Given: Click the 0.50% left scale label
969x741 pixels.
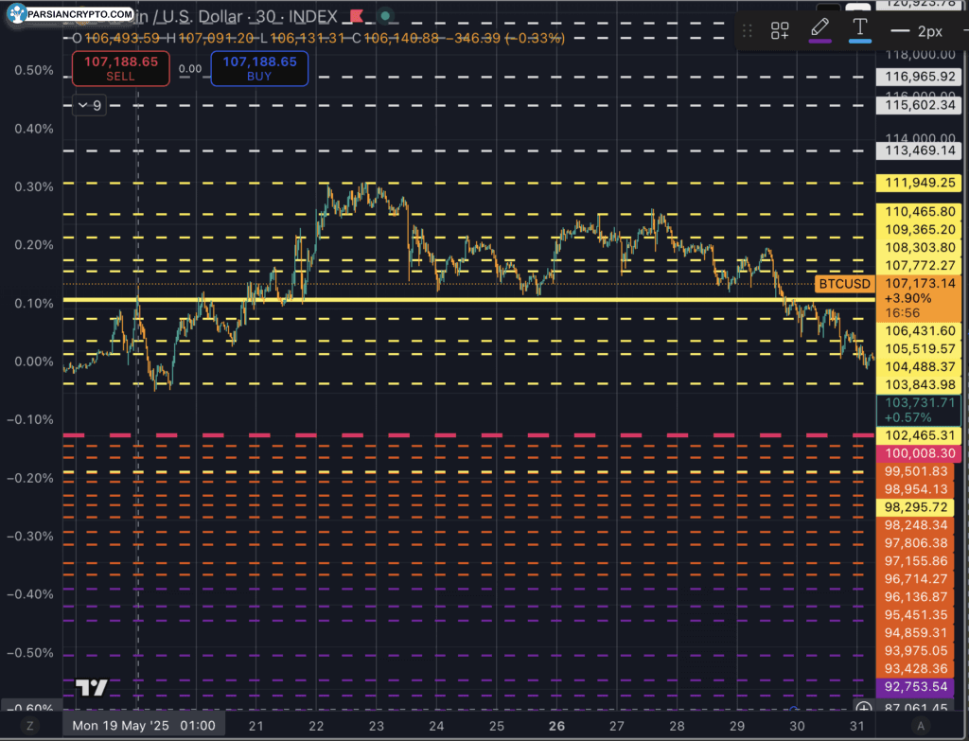Looking at the screenshot, I should (x=34, y=70).
